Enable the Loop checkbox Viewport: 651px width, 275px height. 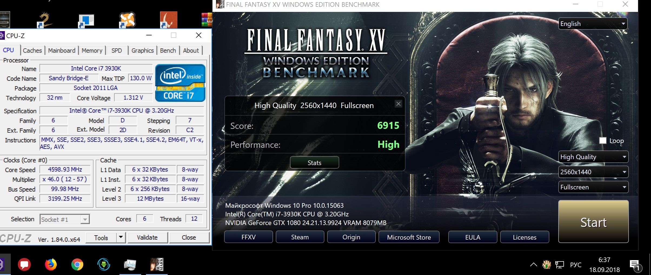click(603, 140)
